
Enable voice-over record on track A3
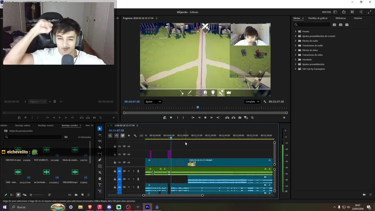pyautogui.click(x=138, y=187)
